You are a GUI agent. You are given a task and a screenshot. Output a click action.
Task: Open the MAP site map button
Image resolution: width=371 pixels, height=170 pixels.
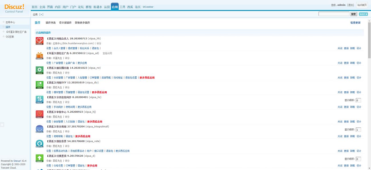pyautogui.click(x=363, y=14)
